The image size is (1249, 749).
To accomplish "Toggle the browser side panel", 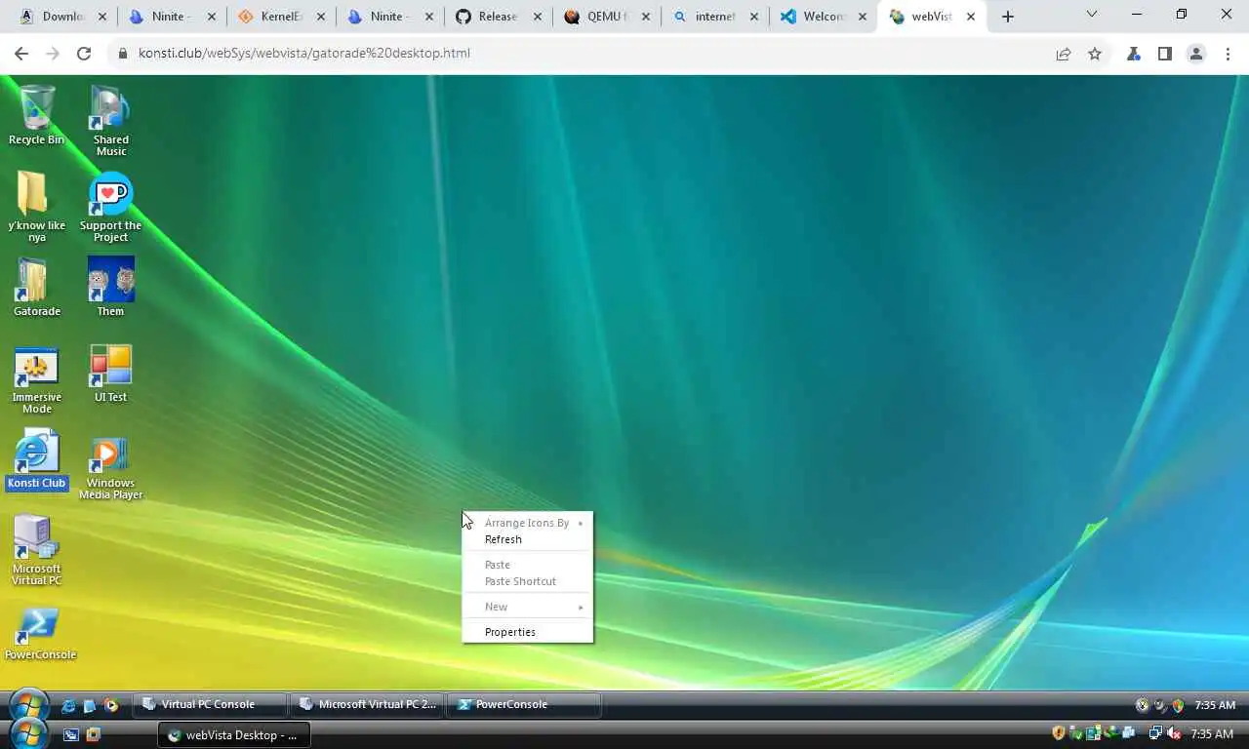I will coord(1165,54).
